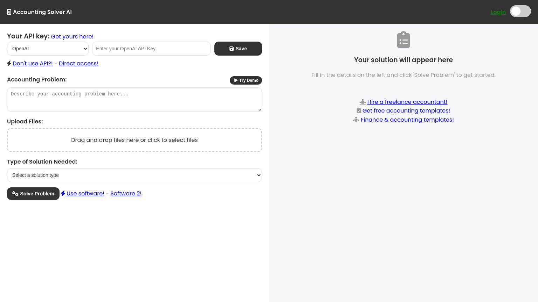538x302 pixels.
Task: Follow the Get yours here link
Action: [72, 36]
